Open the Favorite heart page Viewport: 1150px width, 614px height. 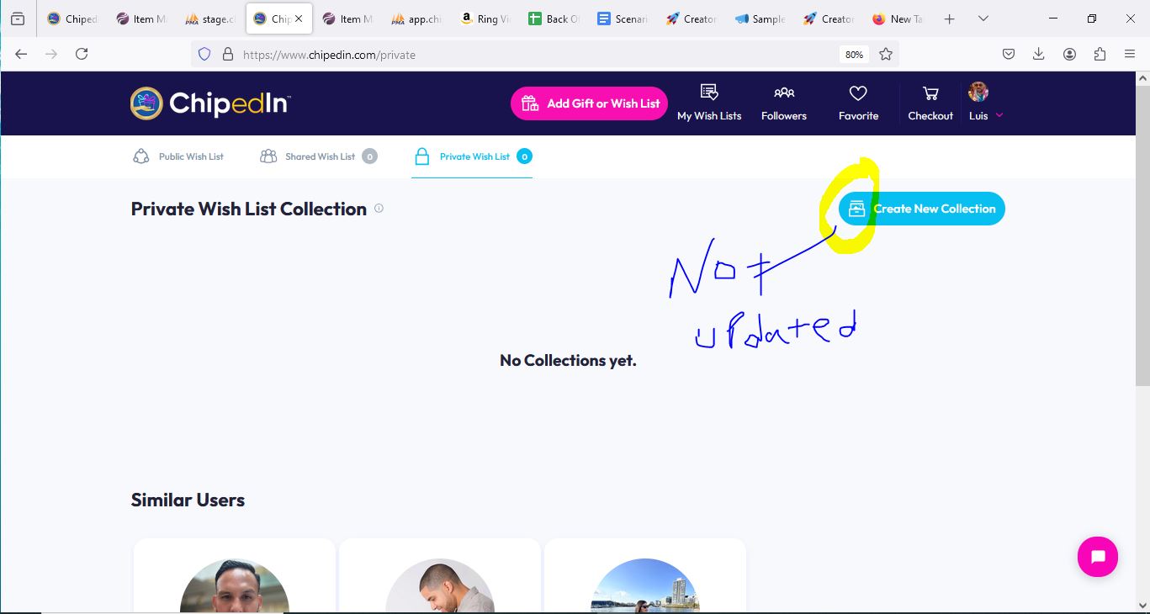pyautogui.click(x=858, y=103)
